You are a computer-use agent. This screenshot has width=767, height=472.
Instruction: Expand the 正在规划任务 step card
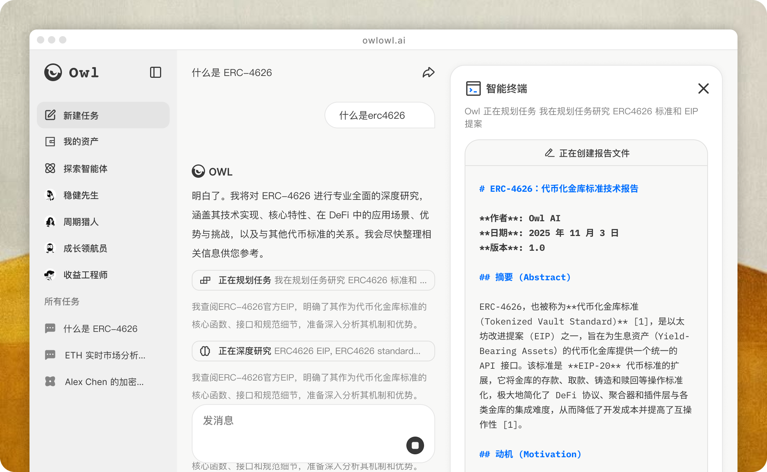tap(313, 280)
